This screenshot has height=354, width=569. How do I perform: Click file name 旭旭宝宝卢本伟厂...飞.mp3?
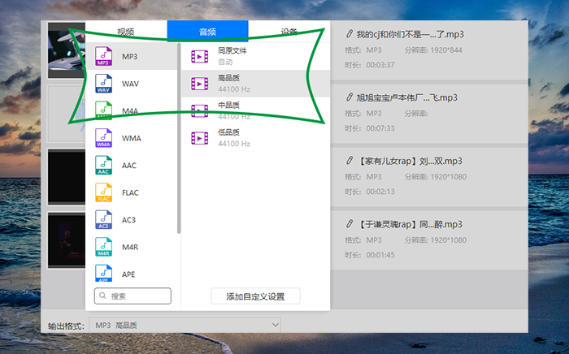(x=406, y=97)
